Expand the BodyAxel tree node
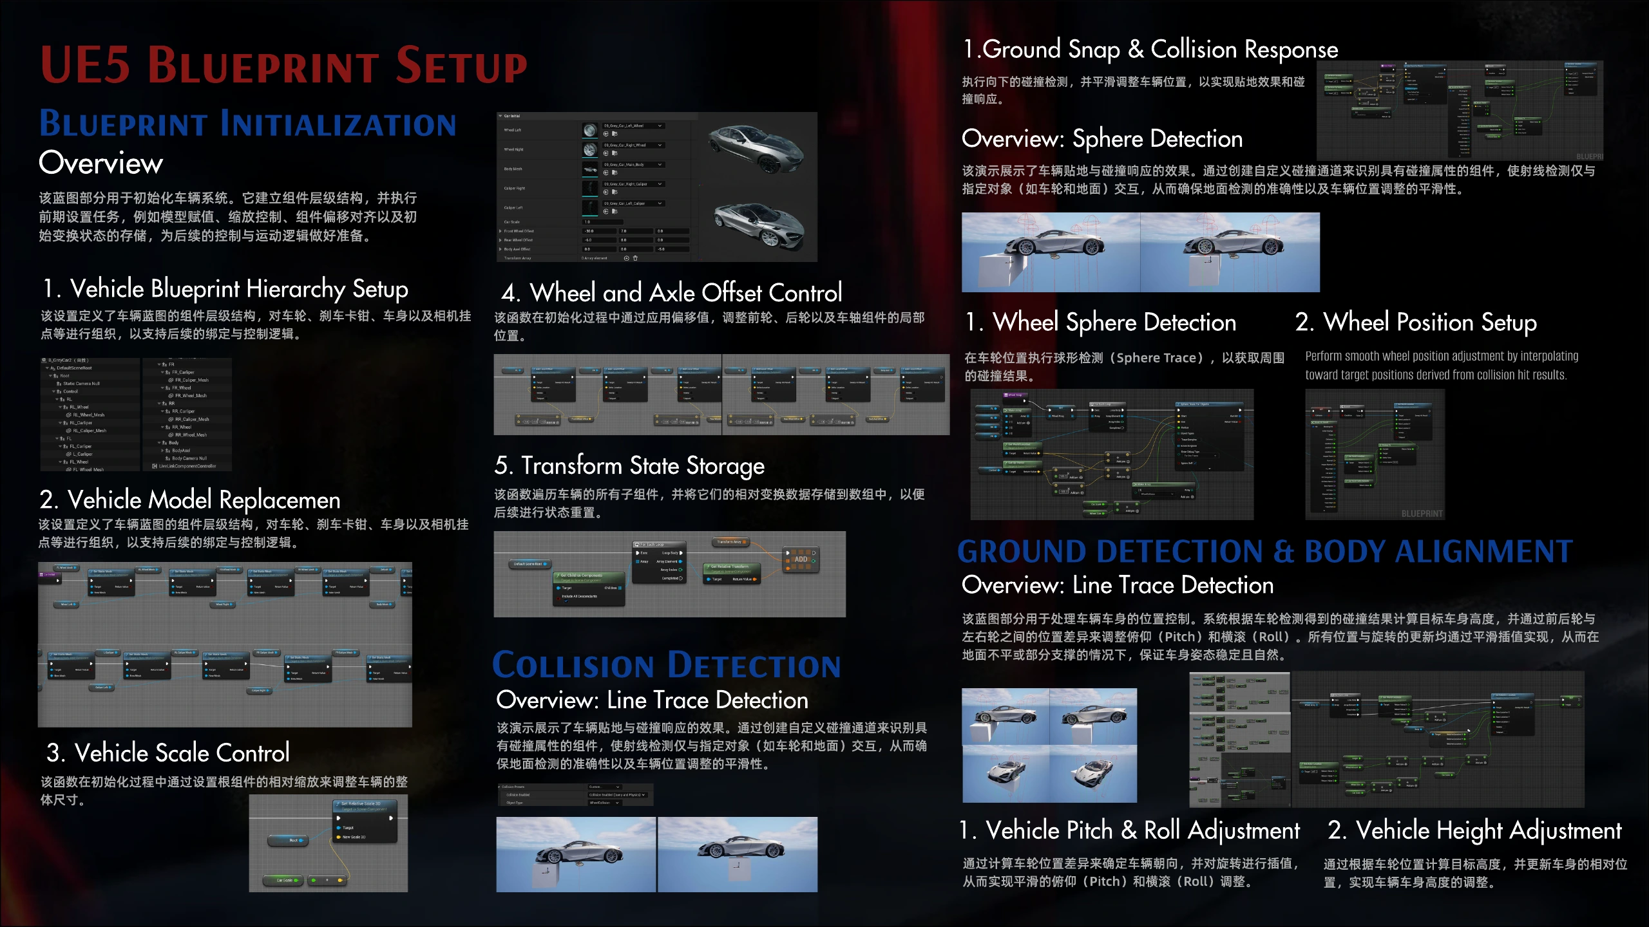 click(x=162, y=451)
